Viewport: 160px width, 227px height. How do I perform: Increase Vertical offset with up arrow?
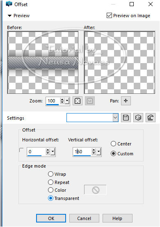point(94,150)
